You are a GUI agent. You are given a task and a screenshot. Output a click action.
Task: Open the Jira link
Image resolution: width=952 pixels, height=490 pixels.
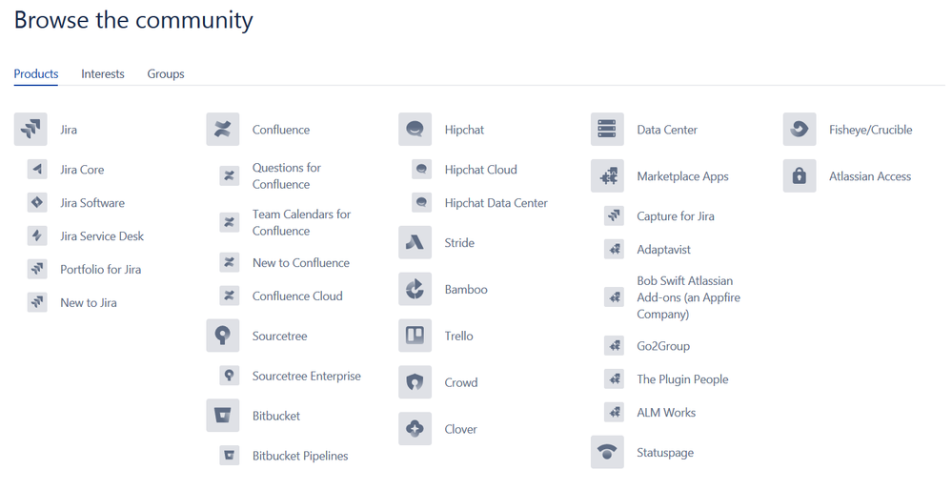point(69,130)
